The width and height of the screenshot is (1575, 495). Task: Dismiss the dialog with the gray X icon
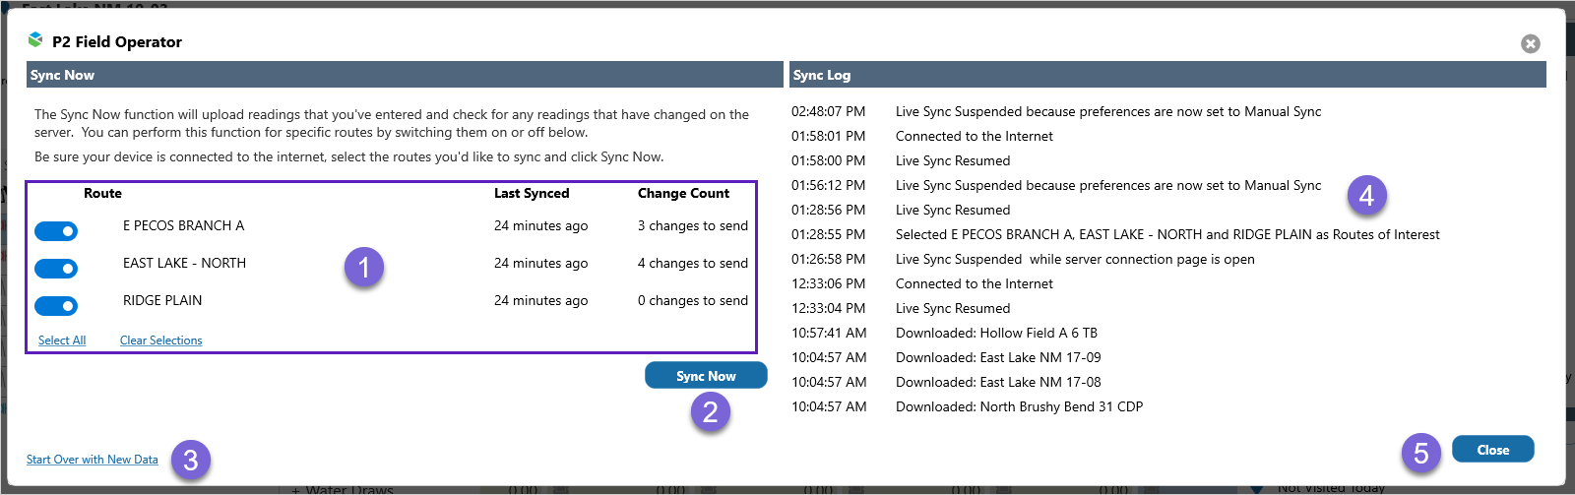(x=1530, y=43)
